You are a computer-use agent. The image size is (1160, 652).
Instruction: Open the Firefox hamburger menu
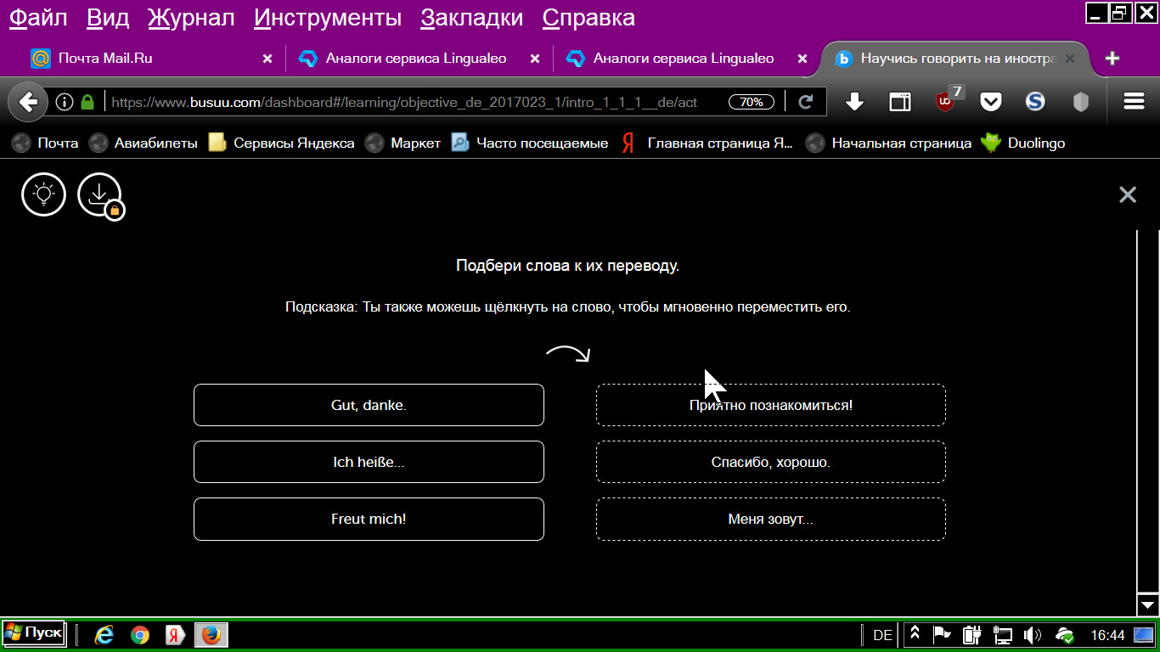(x=1134, y=102)
